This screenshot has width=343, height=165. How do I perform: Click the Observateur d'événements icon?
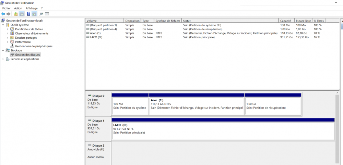coord(12,34)
